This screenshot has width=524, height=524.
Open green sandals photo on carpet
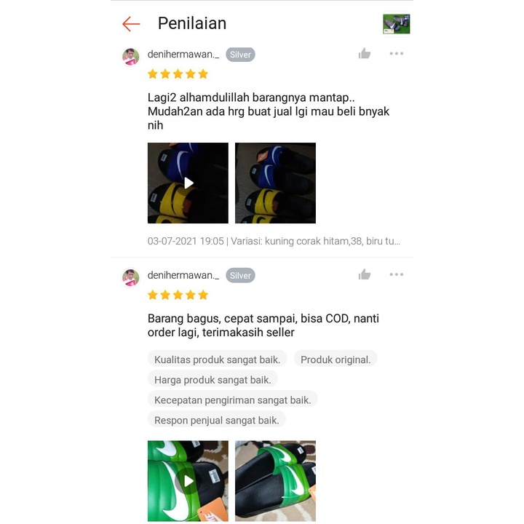pos(275,481)
